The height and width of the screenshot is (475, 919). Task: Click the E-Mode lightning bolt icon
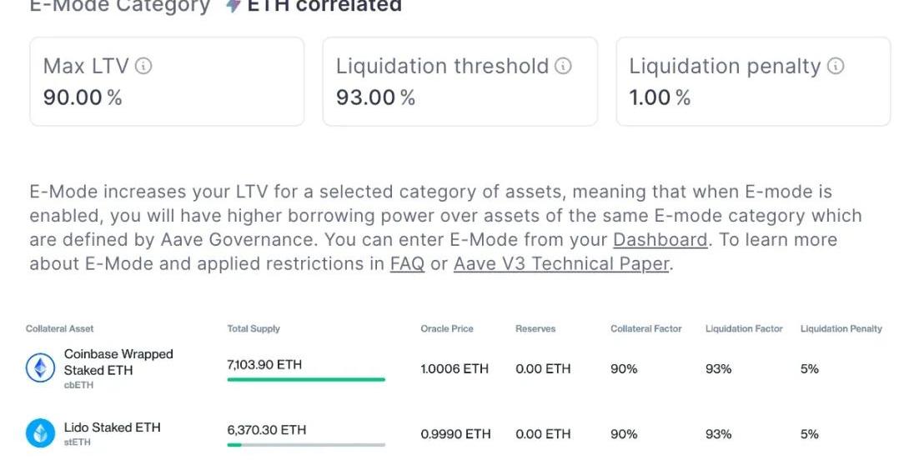[234, 5]
